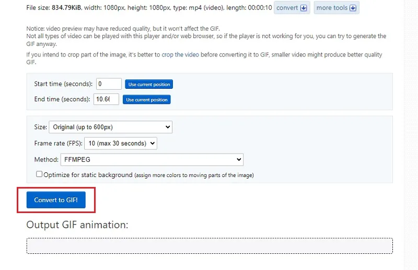Screen dimensions: 418x270
Task: Click the Size dropdown chevron arrow
Action: 168,127
